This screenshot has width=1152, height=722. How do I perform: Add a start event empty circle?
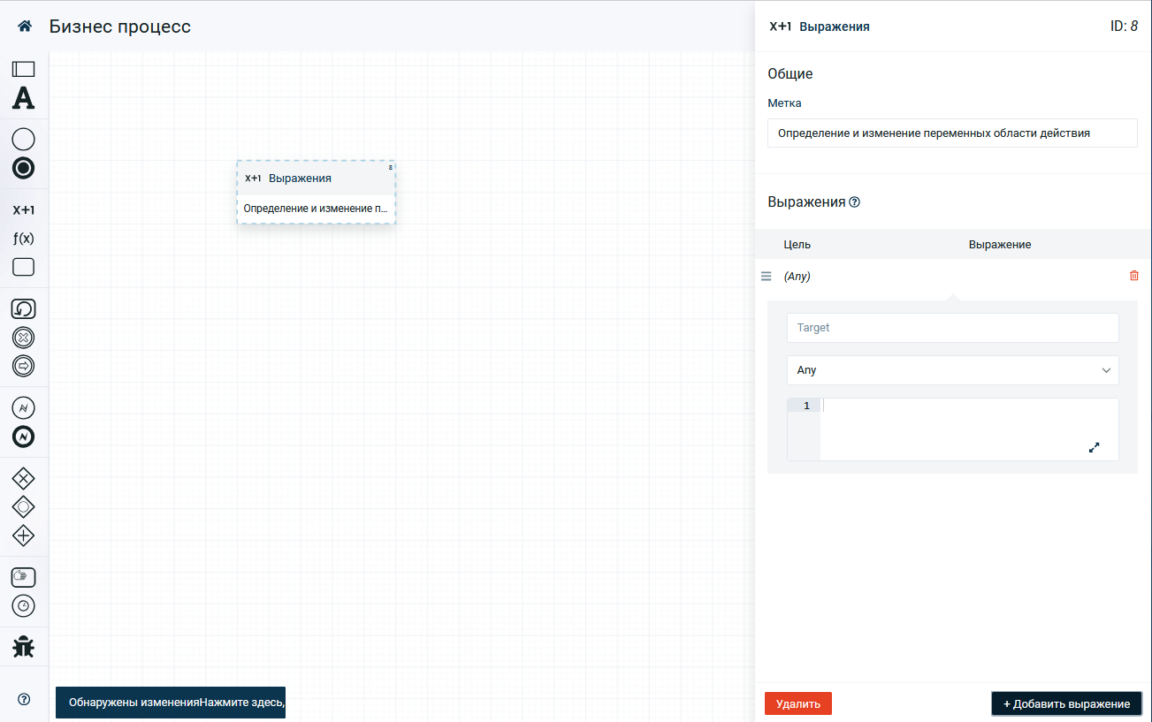coord(24,139)
